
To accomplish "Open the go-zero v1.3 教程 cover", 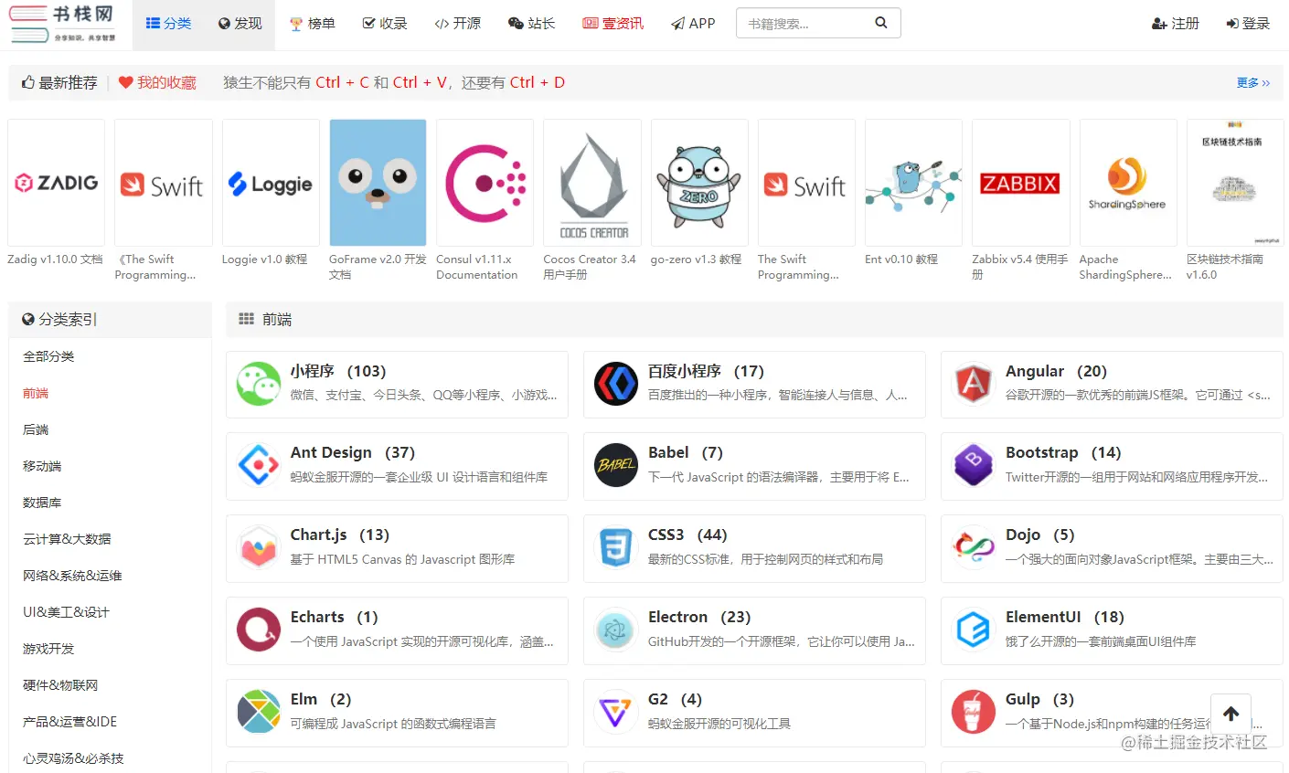I will click(699, 183).
